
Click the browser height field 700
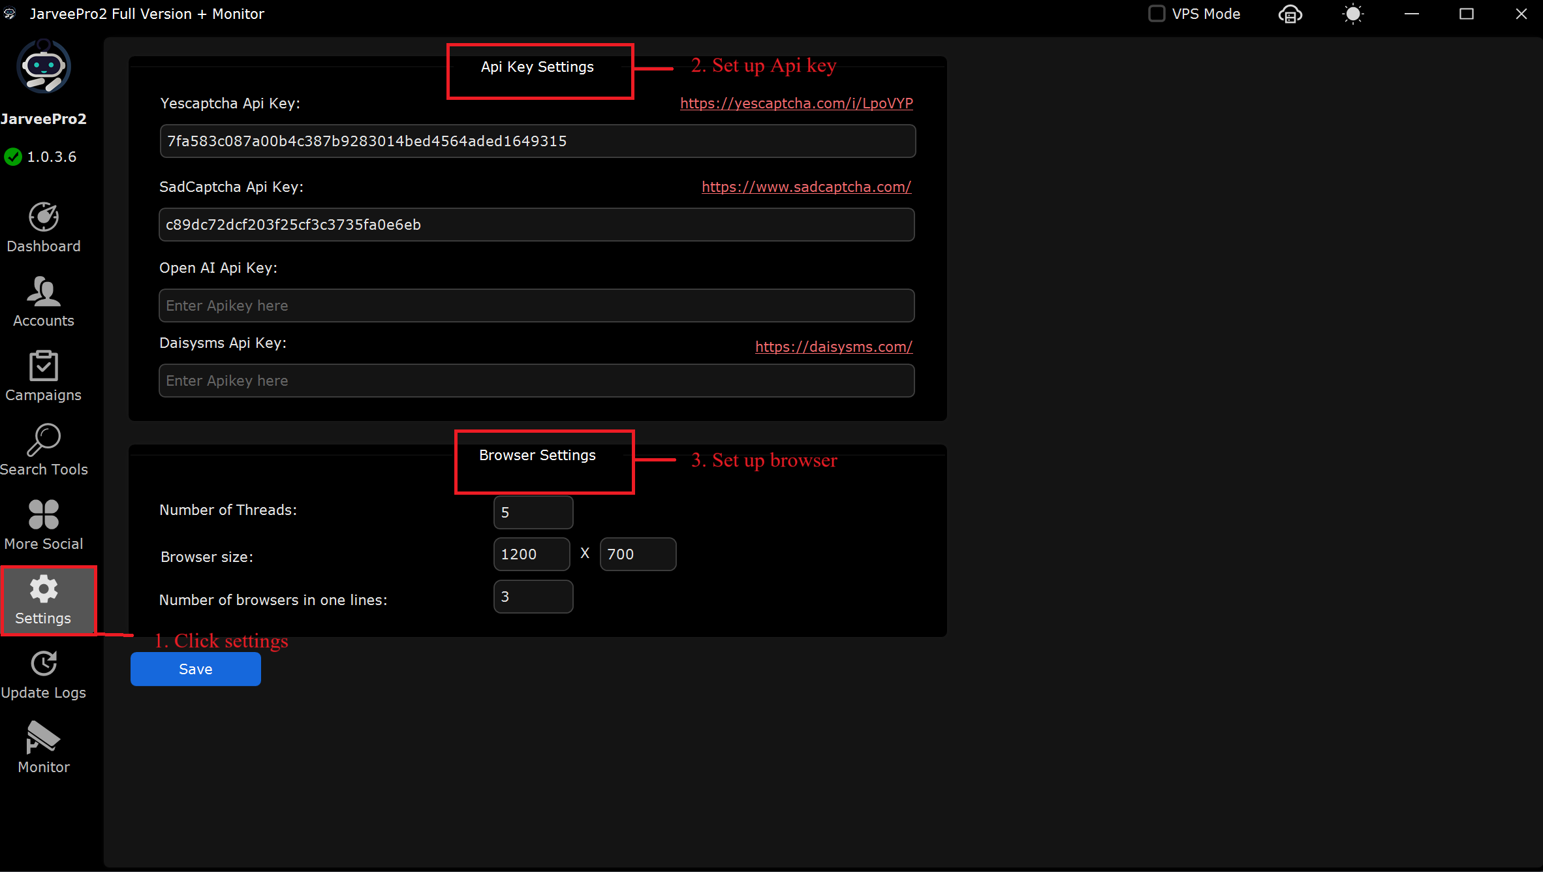click(638, 554)
